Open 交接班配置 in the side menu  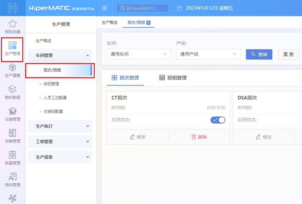pos(53,112)
